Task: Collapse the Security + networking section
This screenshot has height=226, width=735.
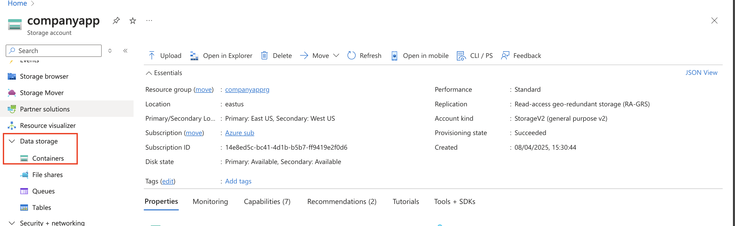Action: pos(12,223)
